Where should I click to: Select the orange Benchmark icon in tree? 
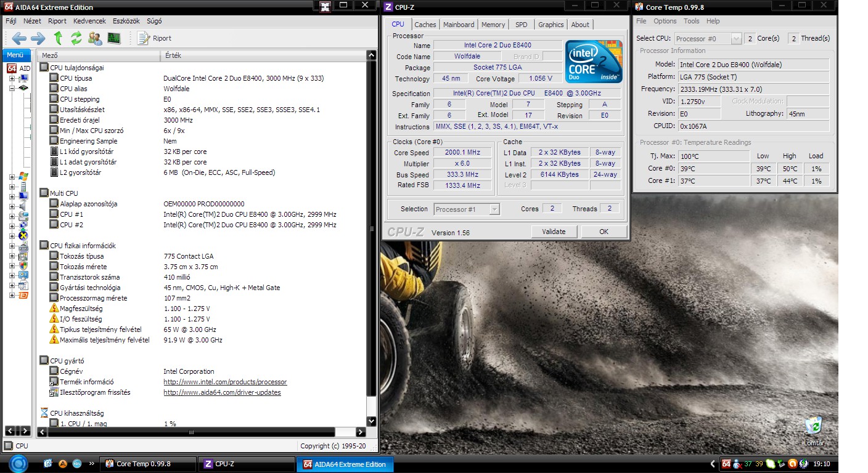tap(23, 295)
